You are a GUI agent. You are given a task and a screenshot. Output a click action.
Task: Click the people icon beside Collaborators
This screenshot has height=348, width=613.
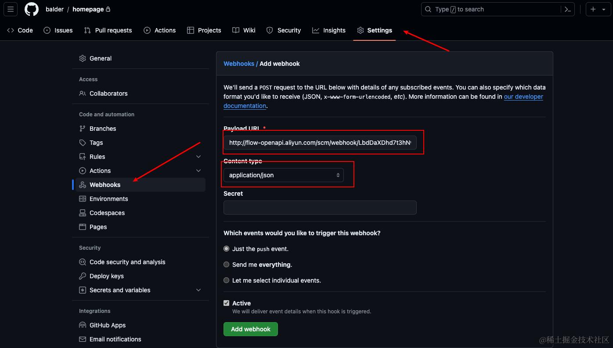[x=83, y=93]
